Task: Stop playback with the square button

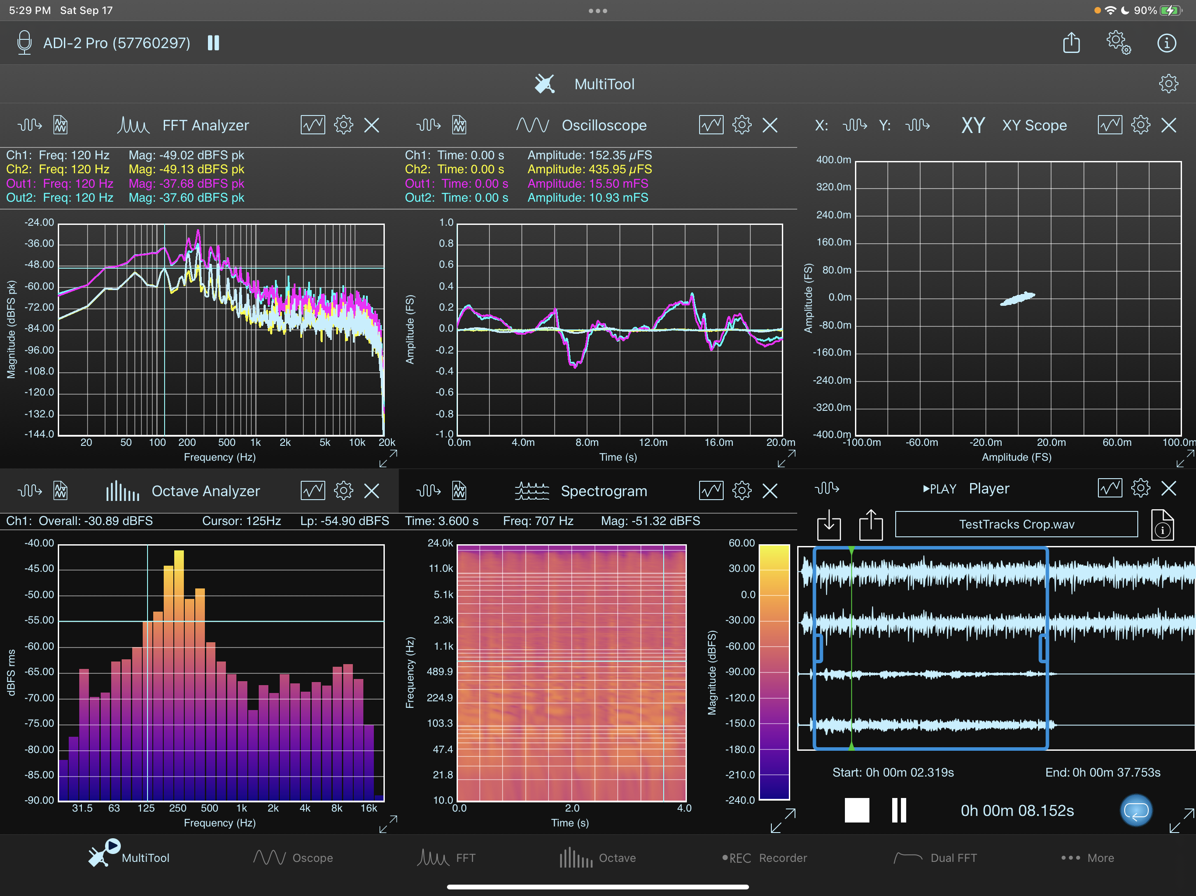Action: click(x=857, y=810)
